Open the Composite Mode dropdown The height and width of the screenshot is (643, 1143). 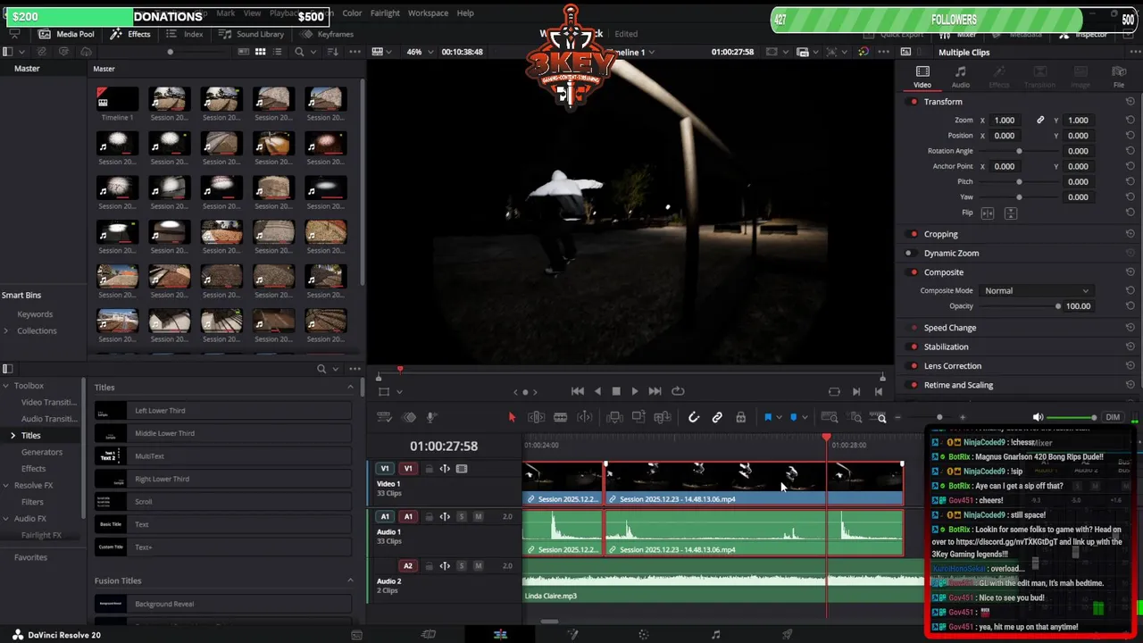pyautogui.click(x=1036, y=290)
